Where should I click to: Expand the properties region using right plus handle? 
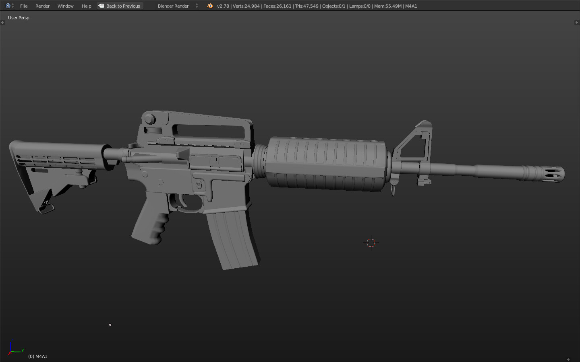576,23
